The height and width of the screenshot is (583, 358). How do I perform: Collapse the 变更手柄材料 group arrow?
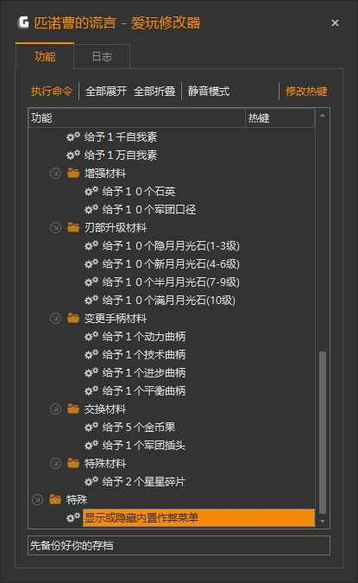coord(55,318)
